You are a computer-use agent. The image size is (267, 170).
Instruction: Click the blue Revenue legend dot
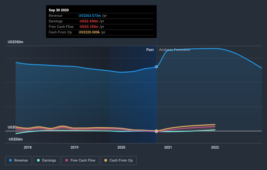10,160
